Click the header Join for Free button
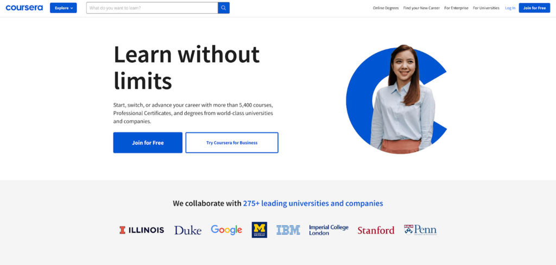The height and width of the screenshot is (265, 556). coord(534,8)
